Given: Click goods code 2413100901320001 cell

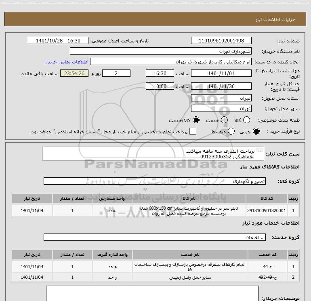Looking at the screenshot, I should coord(267,210).
